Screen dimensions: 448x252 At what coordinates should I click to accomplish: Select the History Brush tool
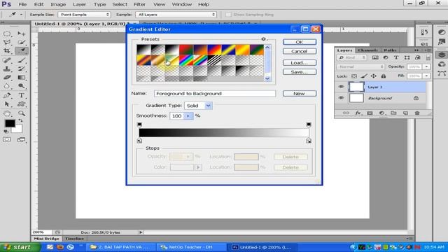pyautogui.click(x=22, y=69)
